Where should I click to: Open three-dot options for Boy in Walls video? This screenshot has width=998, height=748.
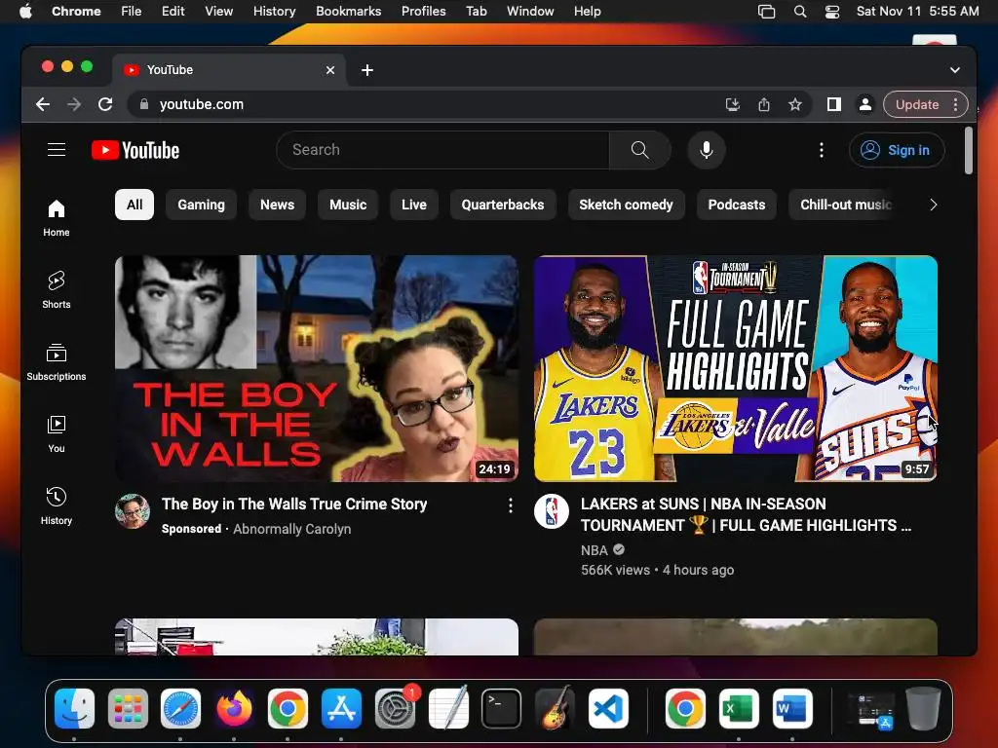tap(511, 505)
